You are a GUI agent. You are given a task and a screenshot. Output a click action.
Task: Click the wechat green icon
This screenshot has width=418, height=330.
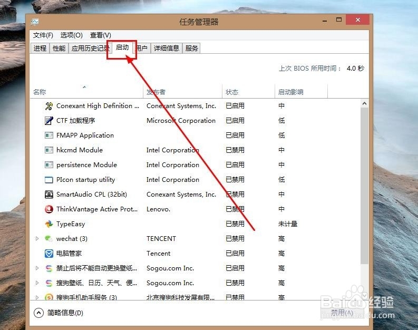(49, 239)
